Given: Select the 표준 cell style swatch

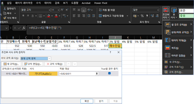Looking at the screenshot, I should 186,11.
